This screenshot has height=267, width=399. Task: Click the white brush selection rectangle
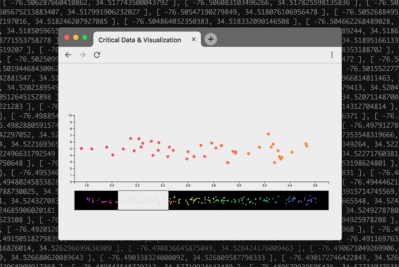(x=143, y=200)
